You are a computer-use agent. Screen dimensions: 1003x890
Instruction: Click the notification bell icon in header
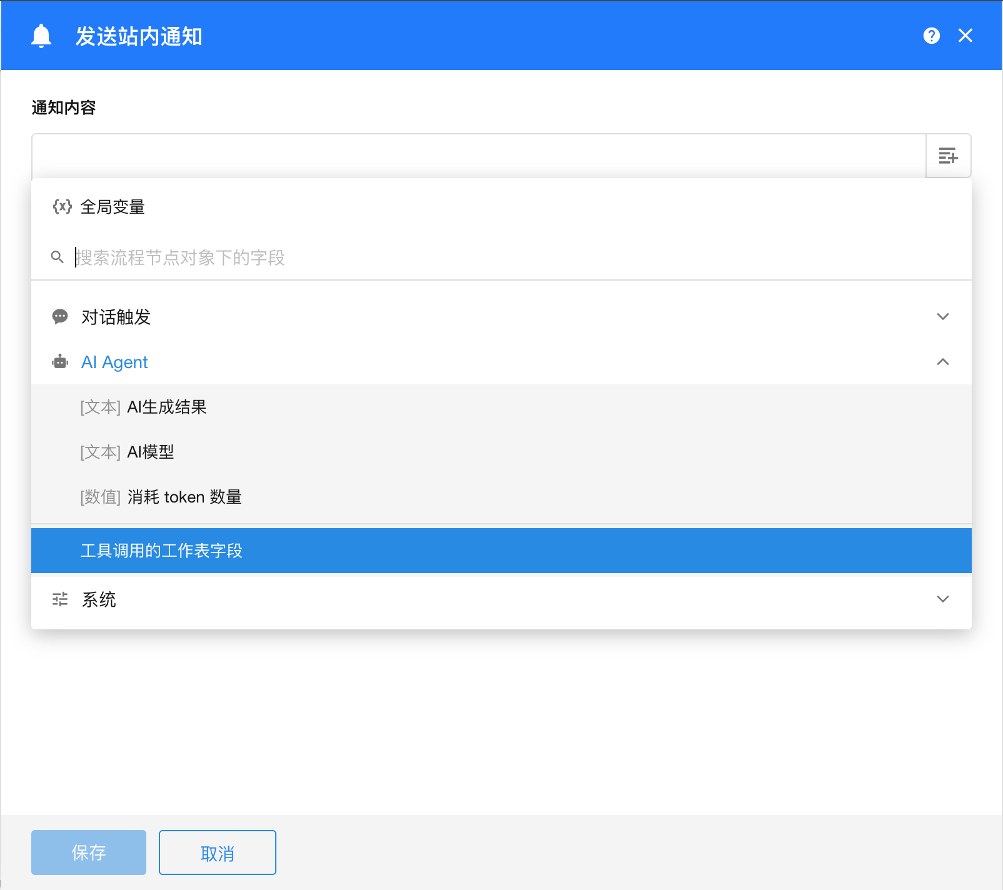(41, 36)
